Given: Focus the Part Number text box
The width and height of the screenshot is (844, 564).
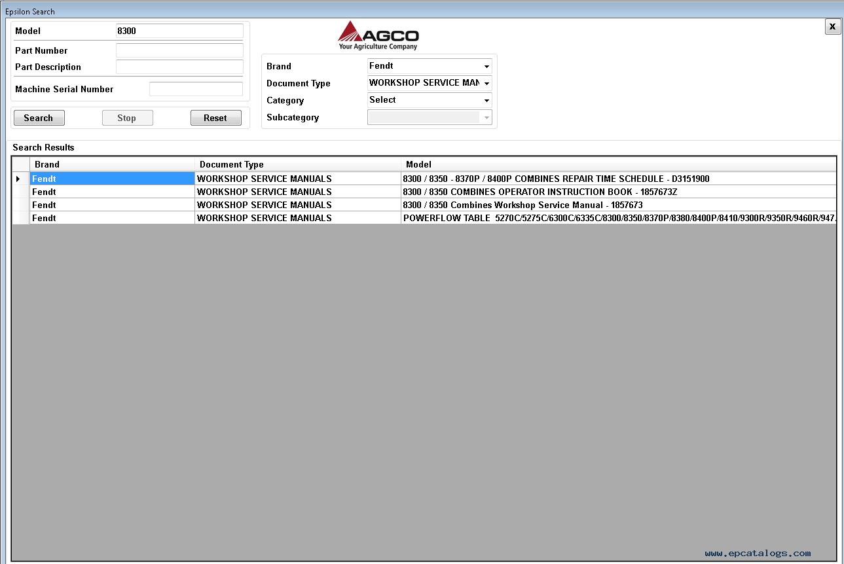Looking at the screenshot, I should [179, 50].
